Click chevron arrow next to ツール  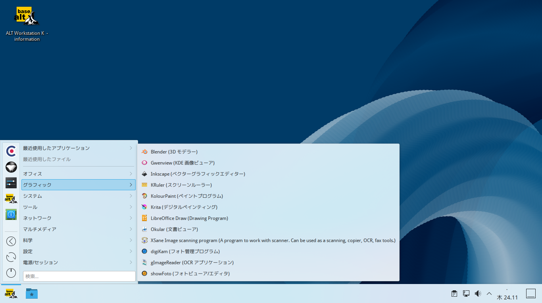coord(131,207)
